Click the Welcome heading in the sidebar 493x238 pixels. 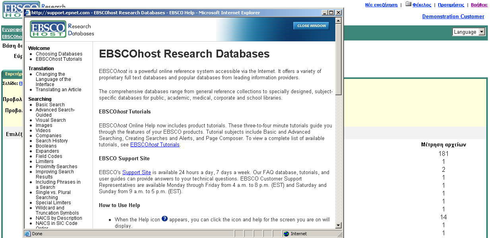click(x=39, y=48)
